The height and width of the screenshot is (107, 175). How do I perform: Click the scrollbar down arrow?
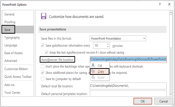tap(171, 94)
